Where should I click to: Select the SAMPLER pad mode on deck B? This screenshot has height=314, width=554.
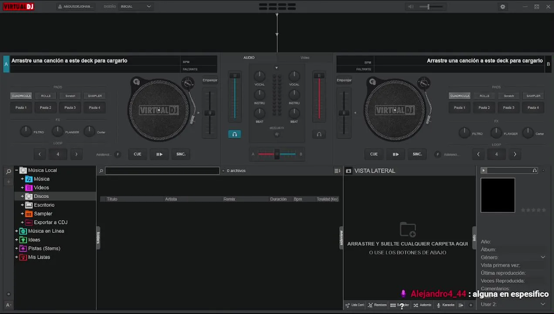click(534, 96)
